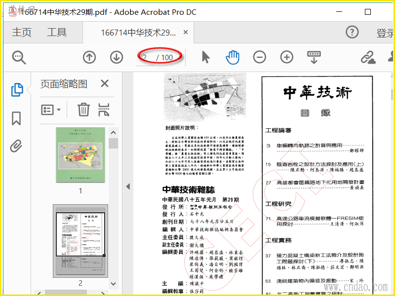Open thumbnail panel options dropdown
Viewport: 395px width, 296px height.
tap(51, 110)
